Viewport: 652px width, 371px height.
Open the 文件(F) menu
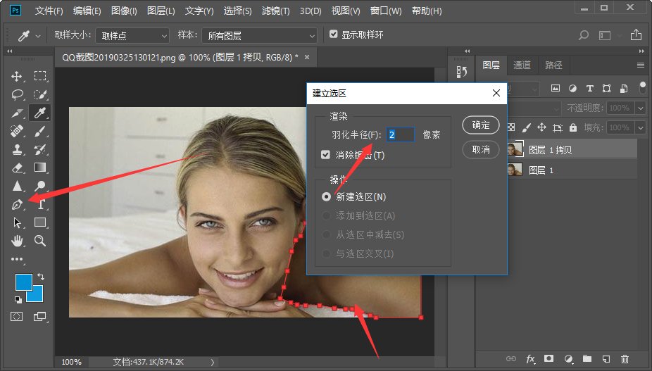click(x=49, y=11)
